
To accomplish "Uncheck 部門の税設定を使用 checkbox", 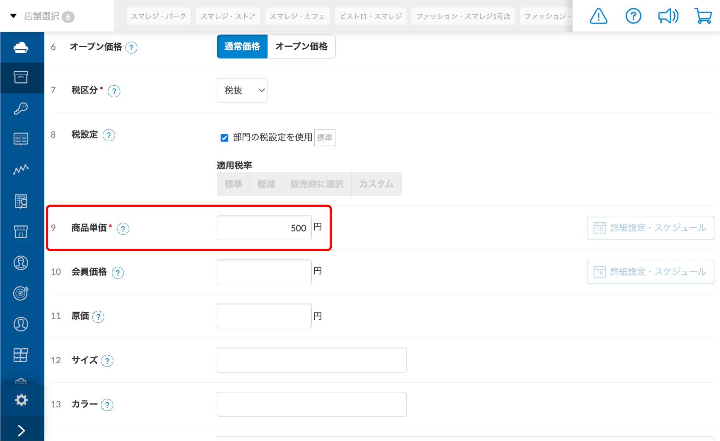I will [224, 138].
